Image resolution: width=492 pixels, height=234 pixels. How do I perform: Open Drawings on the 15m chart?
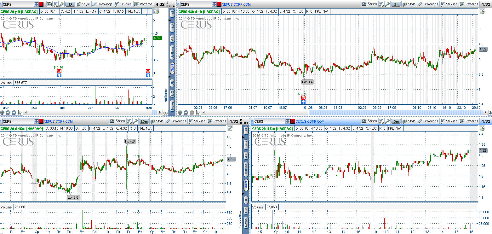click(x=176, y=121)
